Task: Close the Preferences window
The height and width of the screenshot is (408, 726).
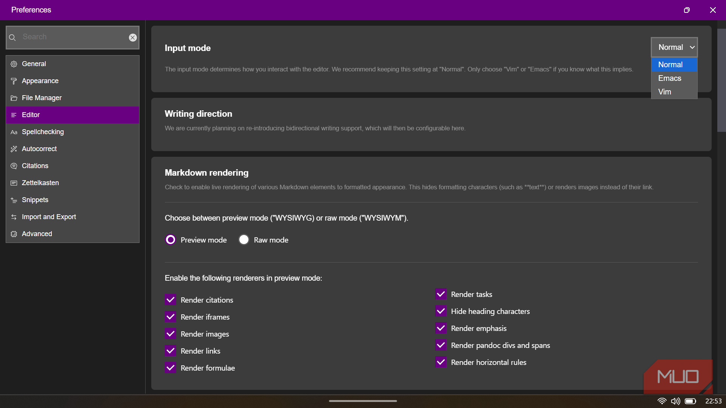Action: (x=713, y=10)
